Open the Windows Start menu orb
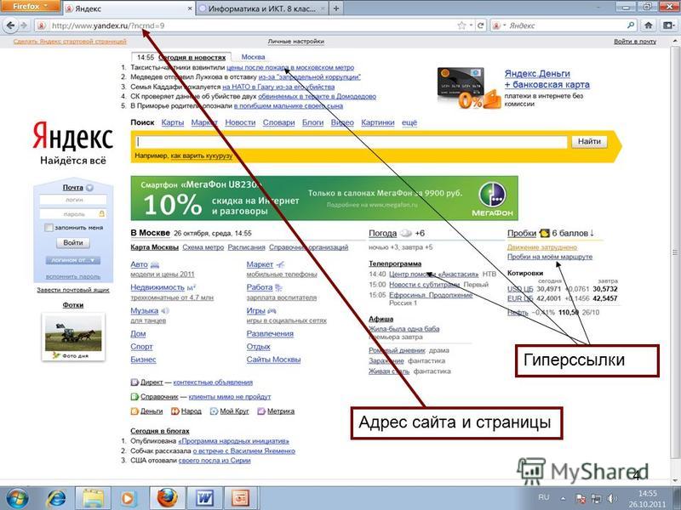This screenshot has height=510, width=681. [x=17, y=498]
